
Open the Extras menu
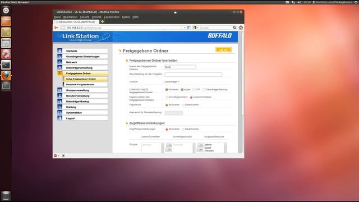[x=126, y=17]
